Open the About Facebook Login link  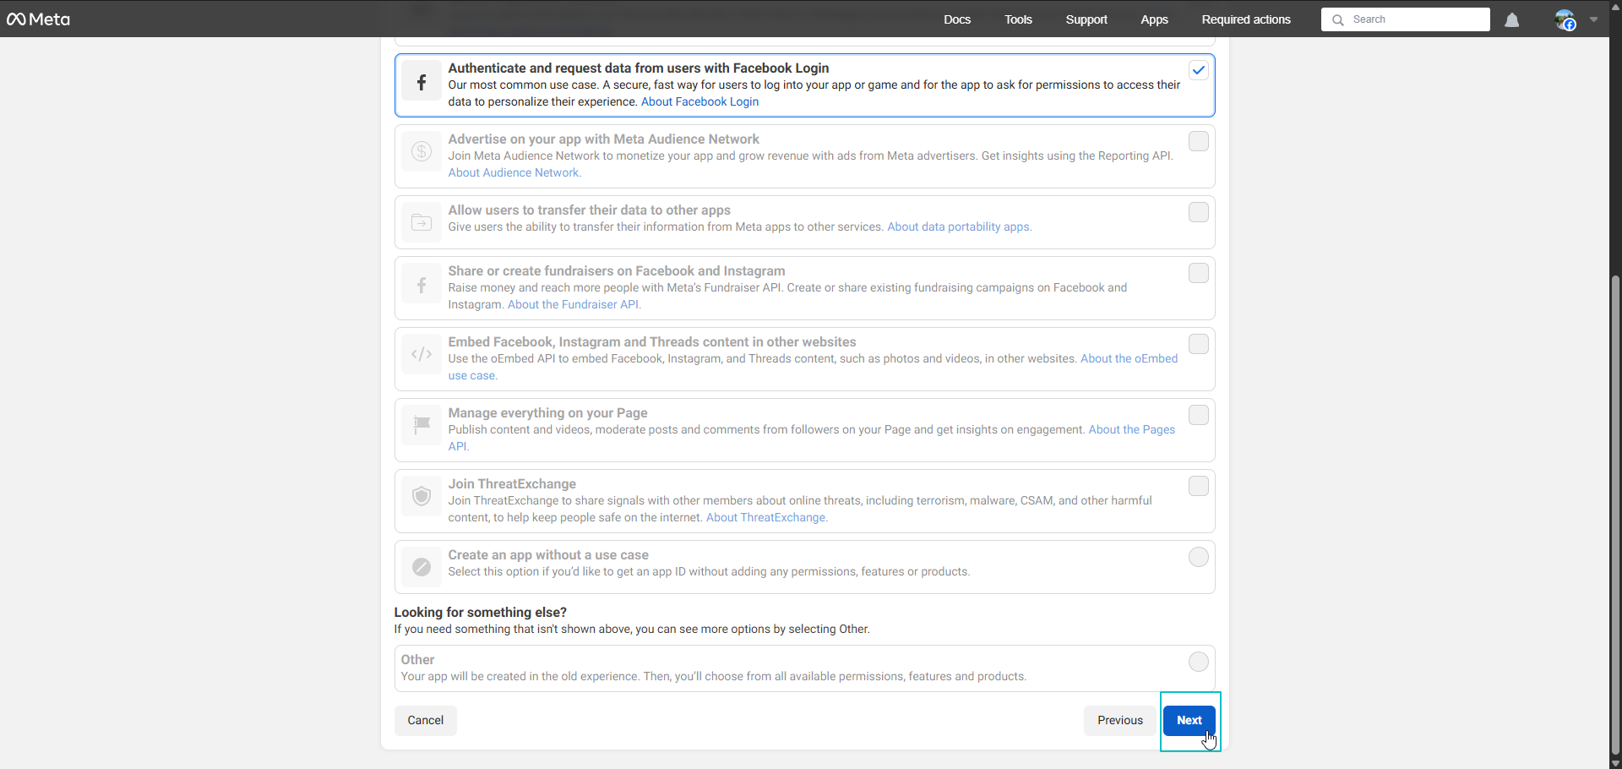pyautogui.click(x=699, y=101)
